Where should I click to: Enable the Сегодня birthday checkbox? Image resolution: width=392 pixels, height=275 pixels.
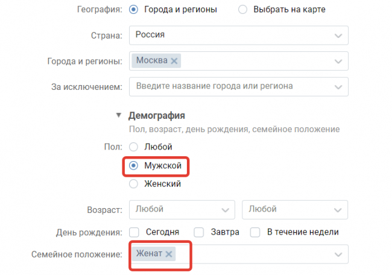[134, 232]
